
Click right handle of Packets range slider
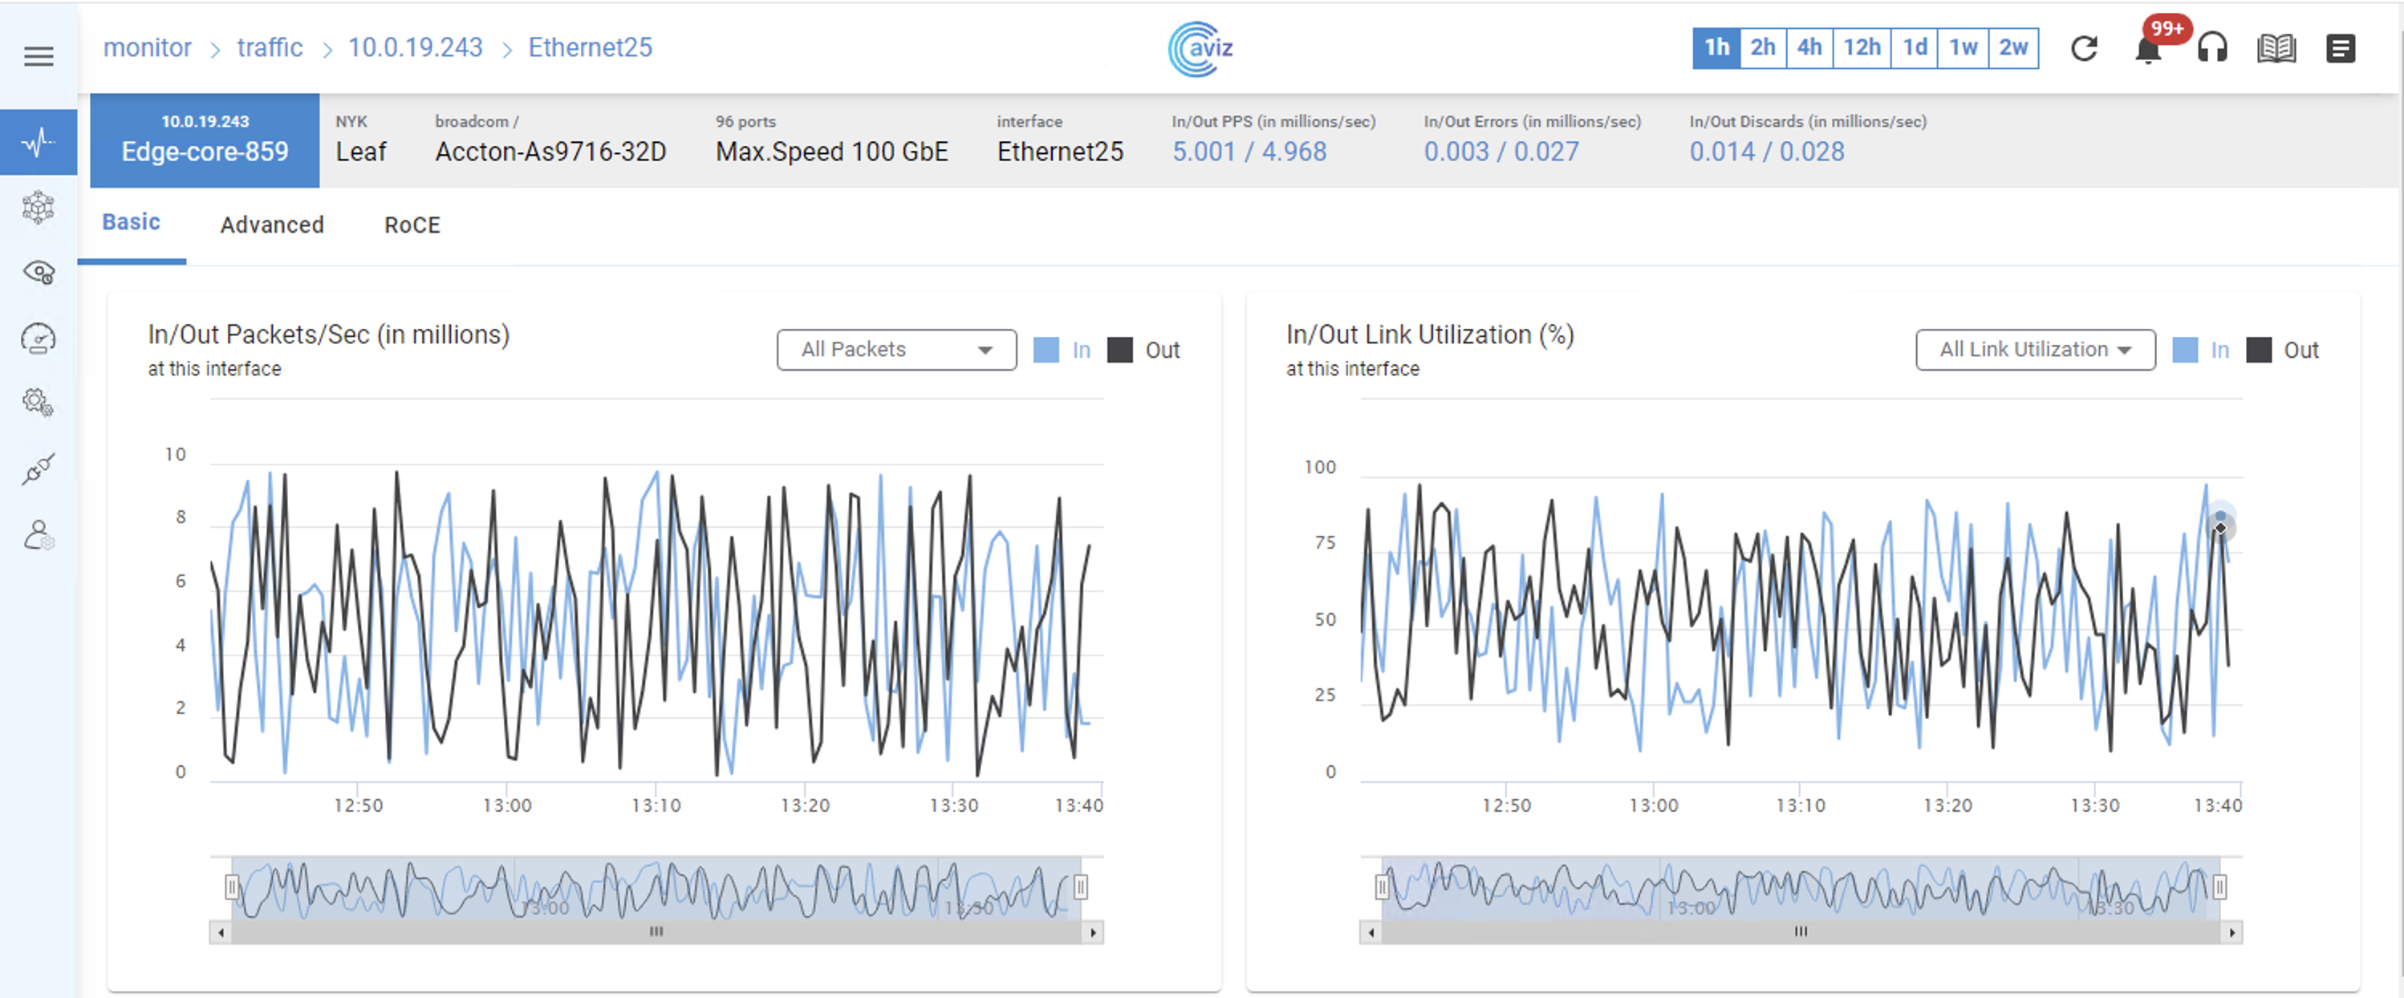[x=1080, y=886]
